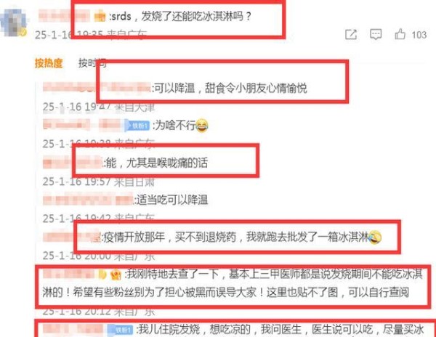Click the verified badge on the avatar
Screen dimensions: 436x337
[x=23, y=33]
